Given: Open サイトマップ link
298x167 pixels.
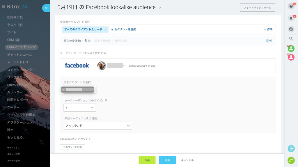Looking at the screenshot, I should click(x=13, y=148).
